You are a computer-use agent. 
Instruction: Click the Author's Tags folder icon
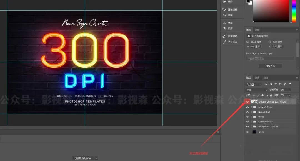(255, 107)
